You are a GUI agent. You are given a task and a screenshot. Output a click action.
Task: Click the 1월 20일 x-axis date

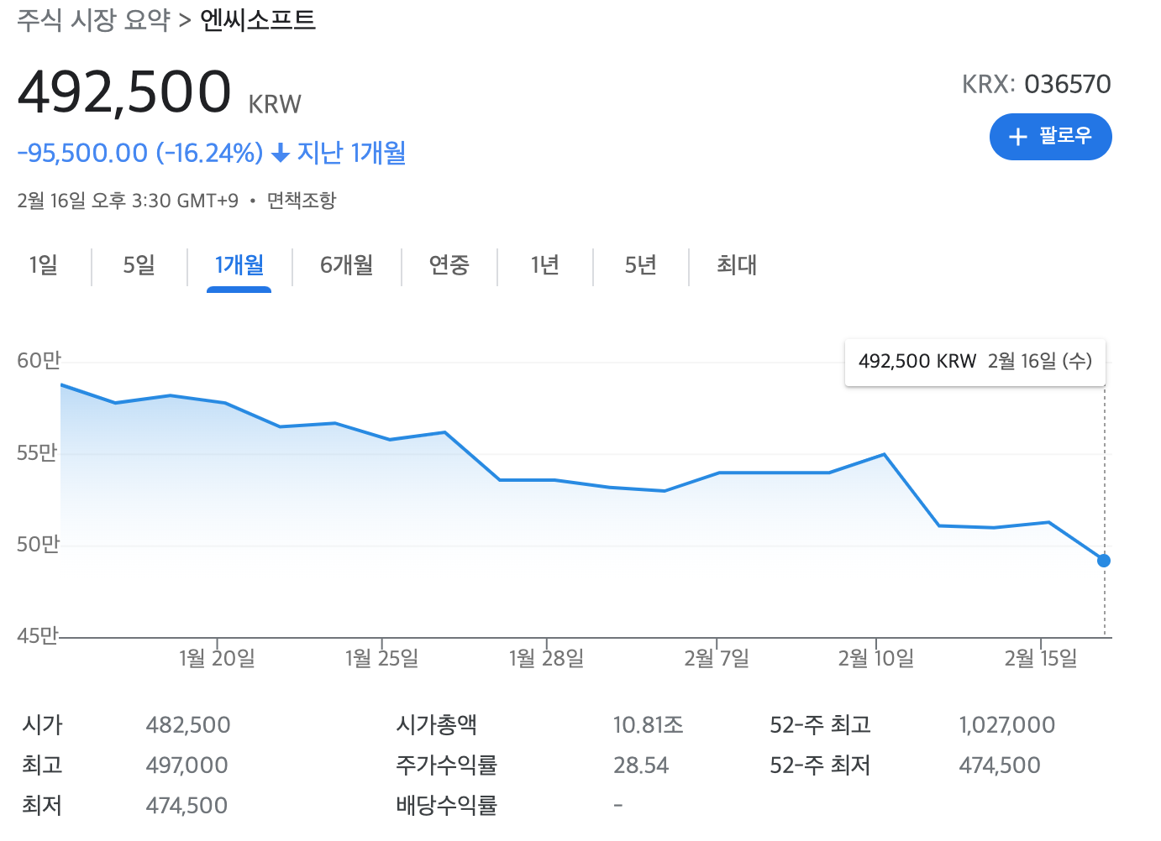point(218,658)
